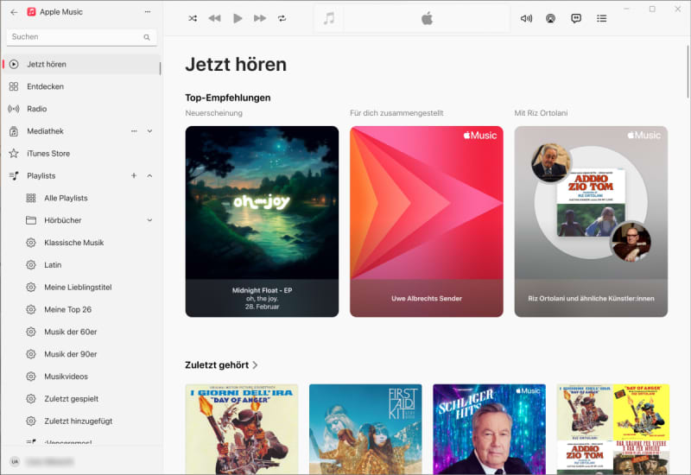This screenshot has height=475, width=691.
Task: Open the volume control
Action: tap(526, 18)
